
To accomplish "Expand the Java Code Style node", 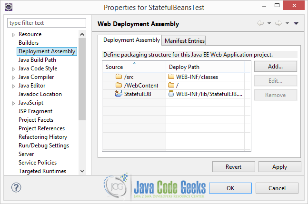I will (13, 69).
